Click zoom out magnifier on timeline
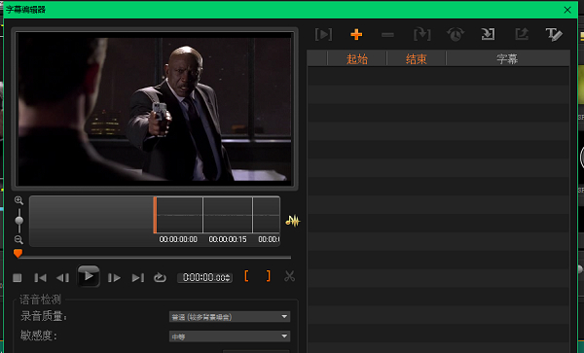 [18, 240]
